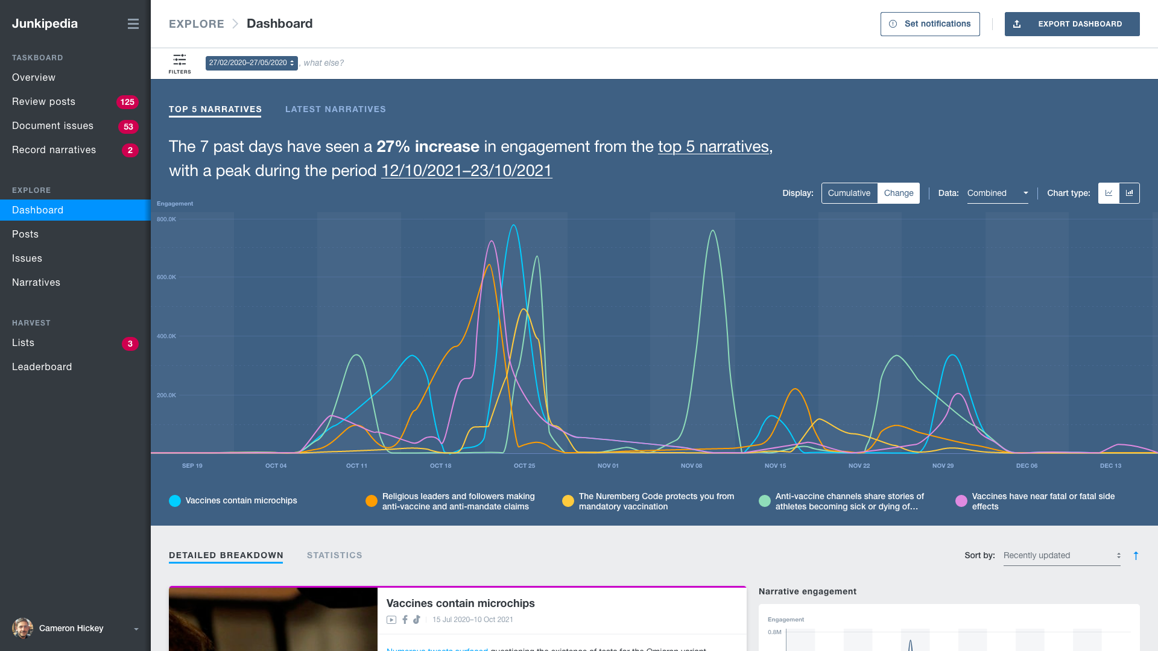Toggle the Nuremberg Code legend swatch
This screenshot has width=1158, height=651.
568,501
